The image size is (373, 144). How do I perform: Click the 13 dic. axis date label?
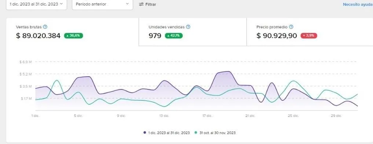point(164,116)
